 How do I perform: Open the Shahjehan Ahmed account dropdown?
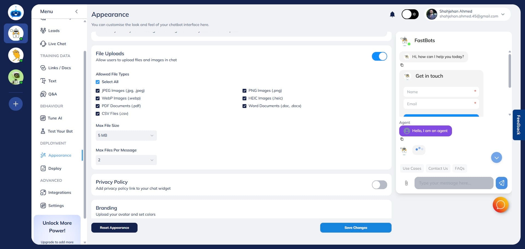point(503,14)
